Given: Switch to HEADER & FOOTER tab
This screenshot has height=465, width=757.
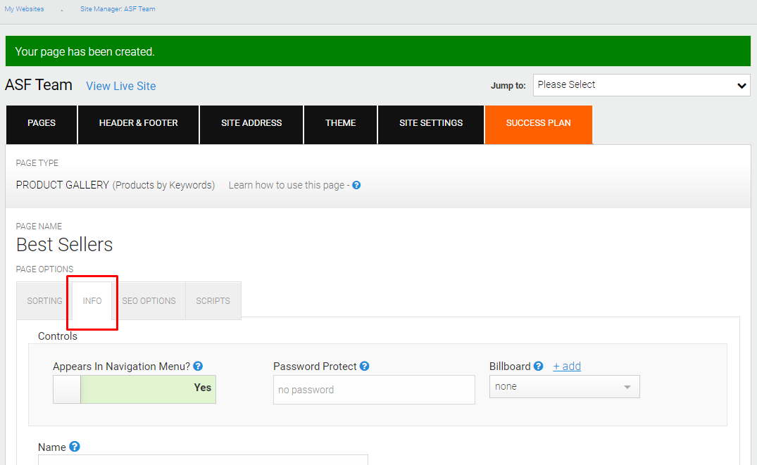Looking at the screenshot, I should pyautogui.click(x=139, y=125).
